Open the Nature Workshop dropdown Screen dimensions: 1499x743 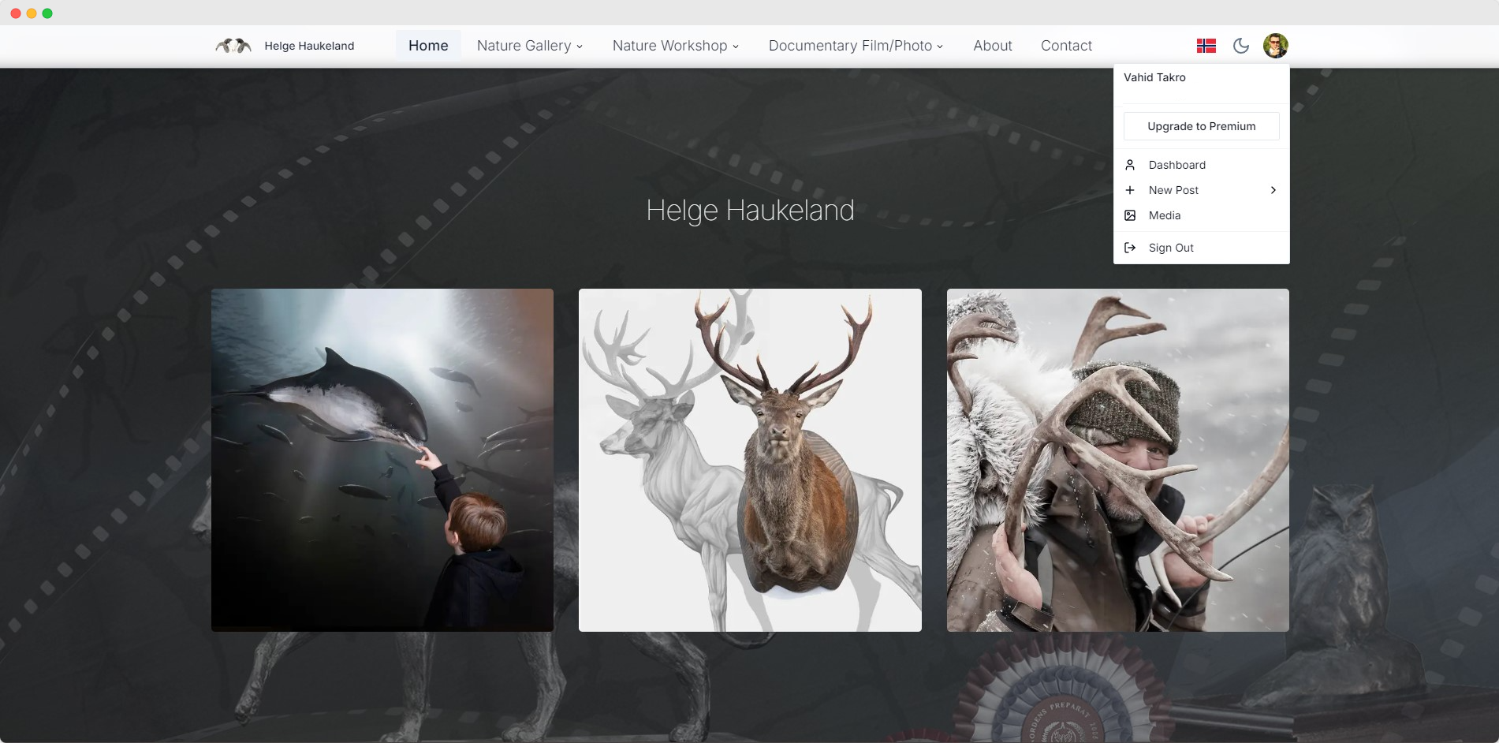676,46
